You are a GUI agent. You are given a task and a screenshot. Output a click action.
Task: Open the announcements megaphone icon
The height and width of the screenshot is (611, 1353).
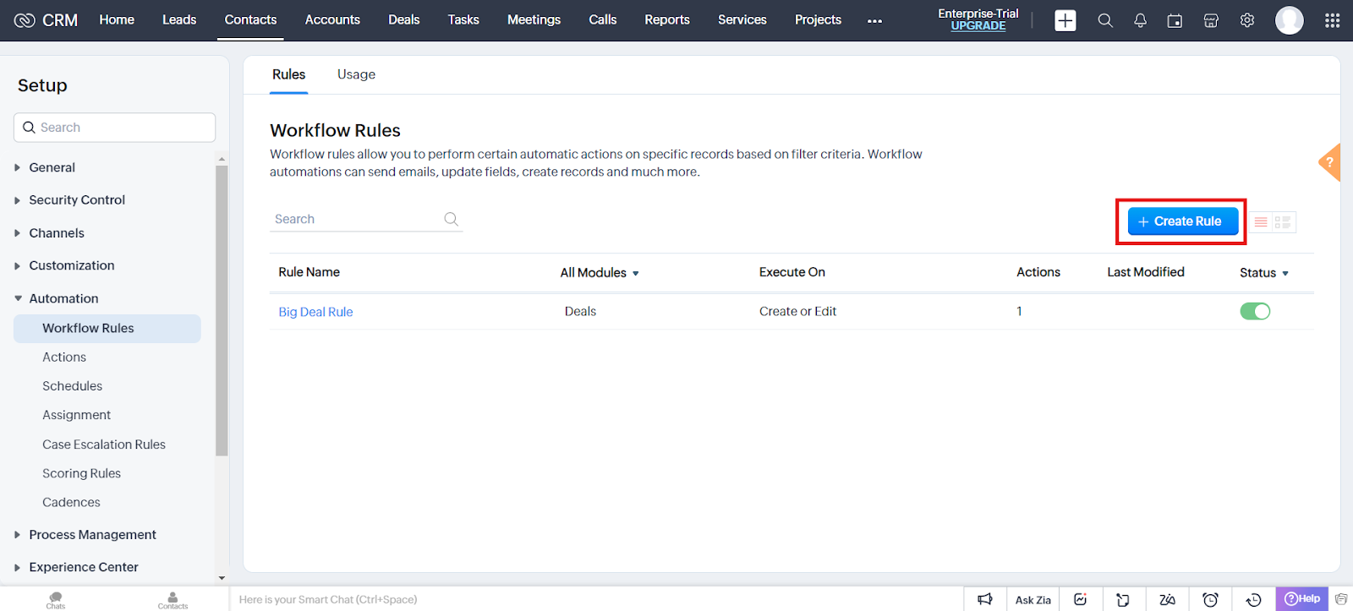[x=985, y=599]
